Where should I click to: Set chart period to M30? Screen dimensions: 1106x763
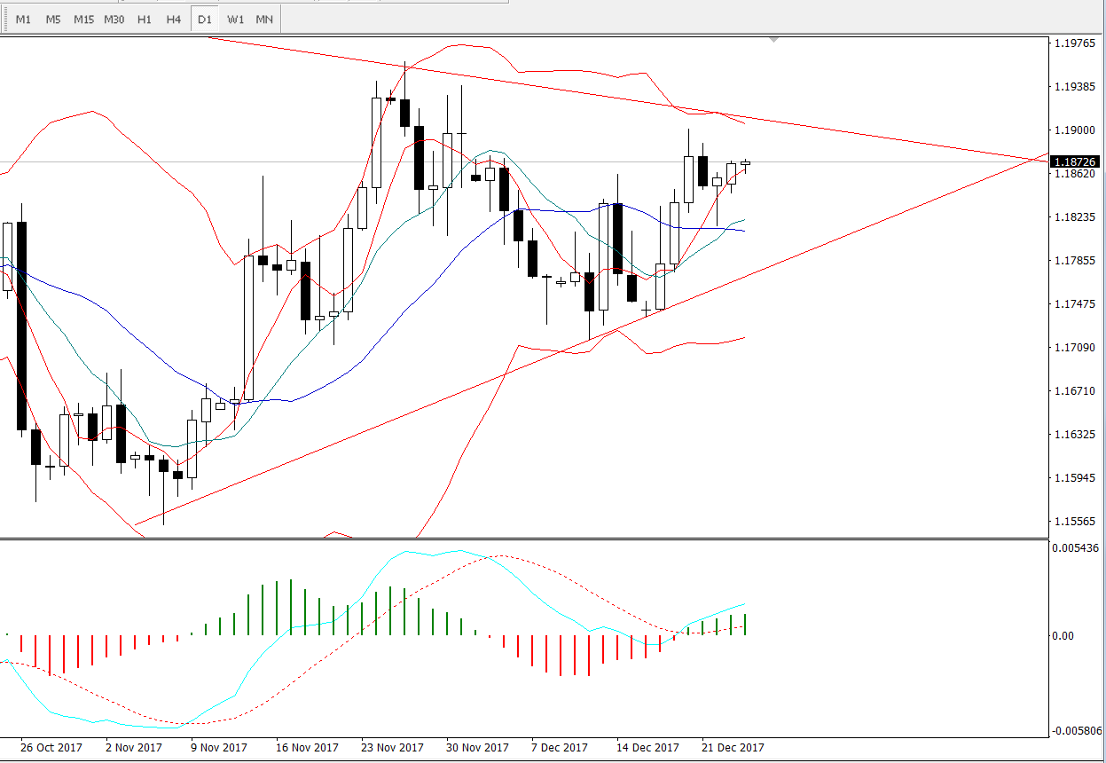click(114, 20)
